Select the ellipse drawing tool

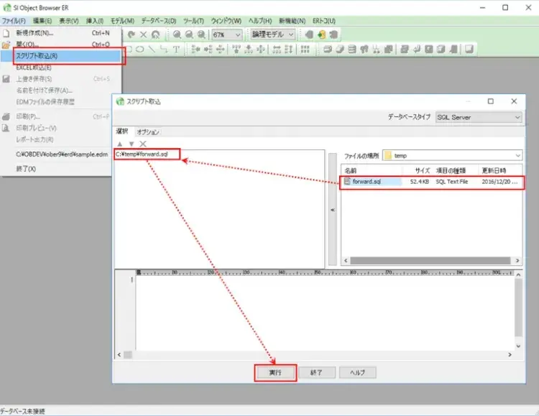[140, 49]
